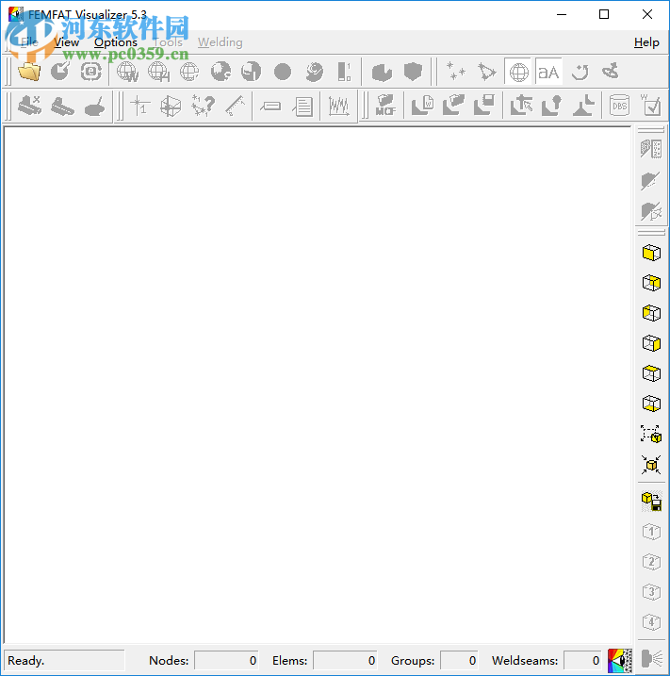Click the color legend bar icon
This screenshot has width=670, height=676.
pyautogui.click(x=344, y=72)
